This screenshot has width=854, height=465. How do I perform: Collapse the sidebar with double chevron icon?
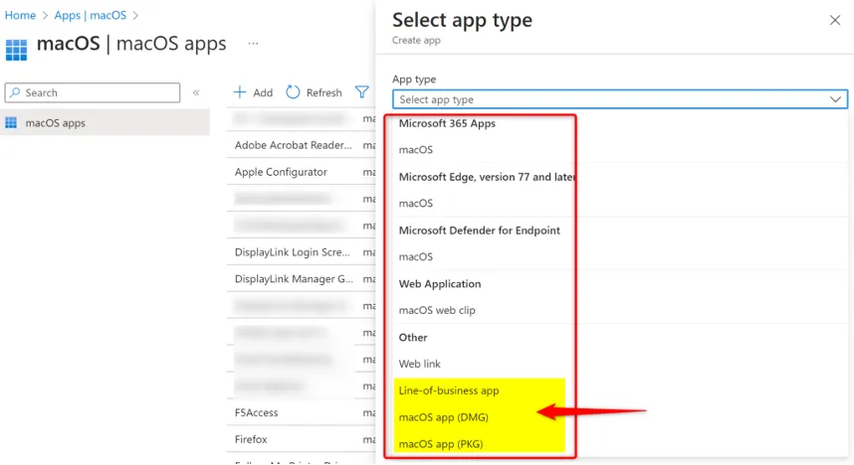(x=196, y=92)
